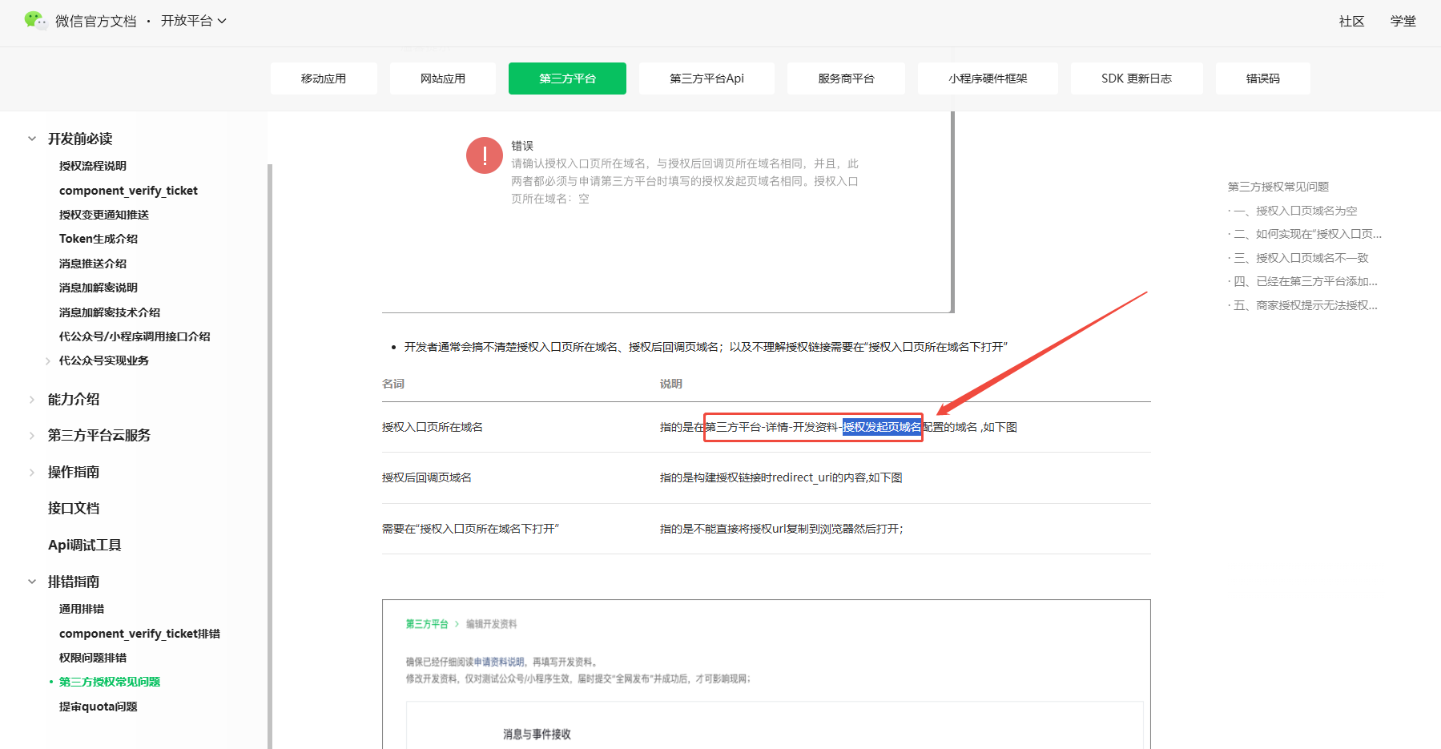Viewport: 1441px width, 749px height.
Task: Open Api调试工具 in sidebar
Action: click(x=85, y=545)
